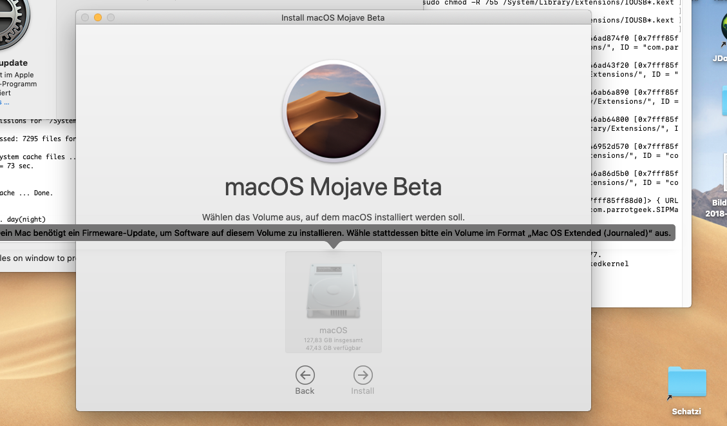Click the 127,83 GB insgesamt label
This screenshot has width=727, height=426.
pyautogui.click(x=334, y=340)
